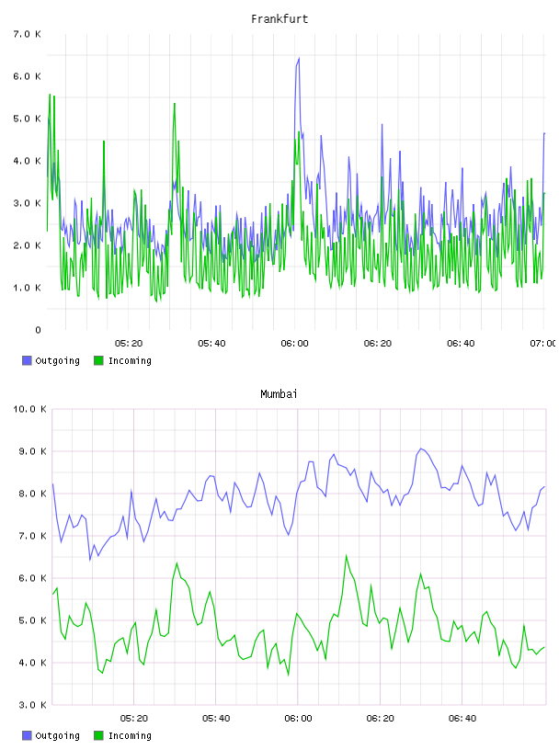The image size is (559, 750).
Task: Click the Mumbai Outgoing blue legend swatch
Action: point(27,735)
